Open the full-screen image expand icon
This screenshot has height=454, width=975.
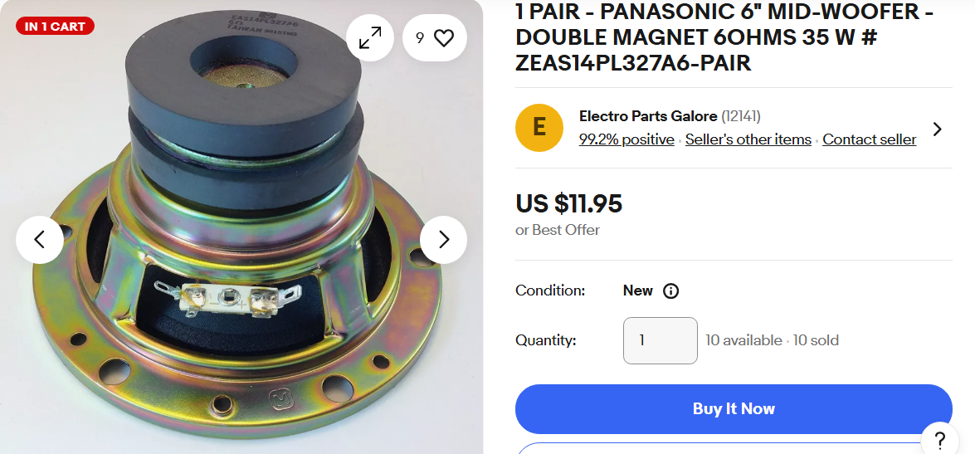[370, 38]
